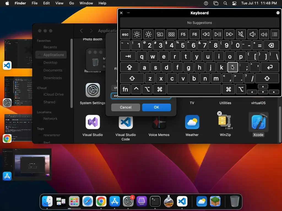
Task: Click Cancel in the dialog
Action: pos(126,107)
